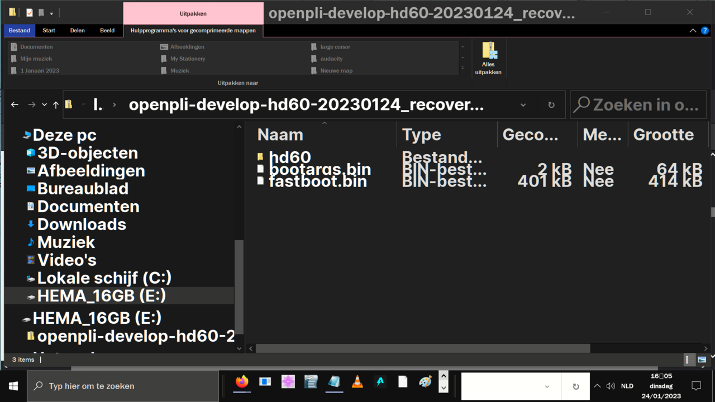The height and width of the screenshot is (402, 715).
Task: Open VLC media player from taskbar
Action: point(357,382)
